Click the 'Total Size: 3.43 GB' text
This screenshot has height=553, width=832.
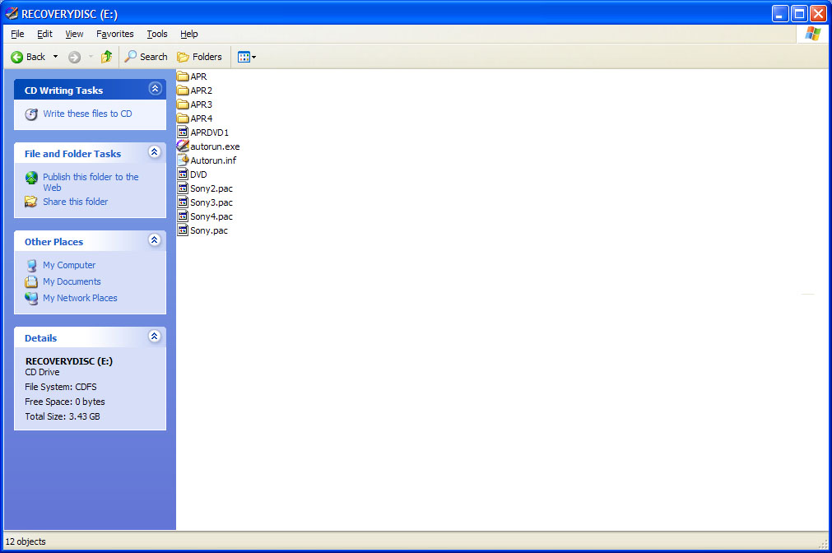(63, 416)
